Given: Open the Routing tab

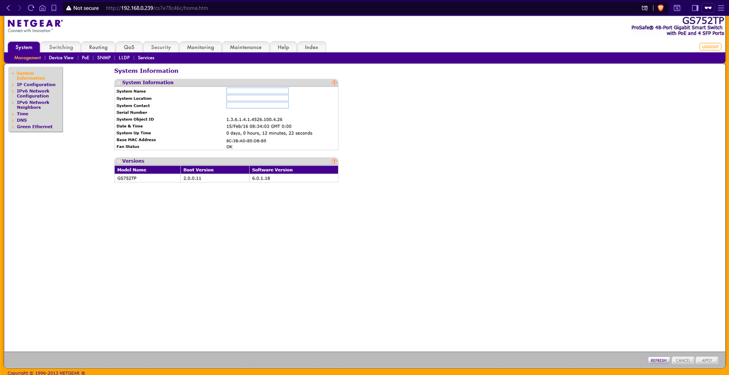Looking at the screenshot, I should (98, 47).
